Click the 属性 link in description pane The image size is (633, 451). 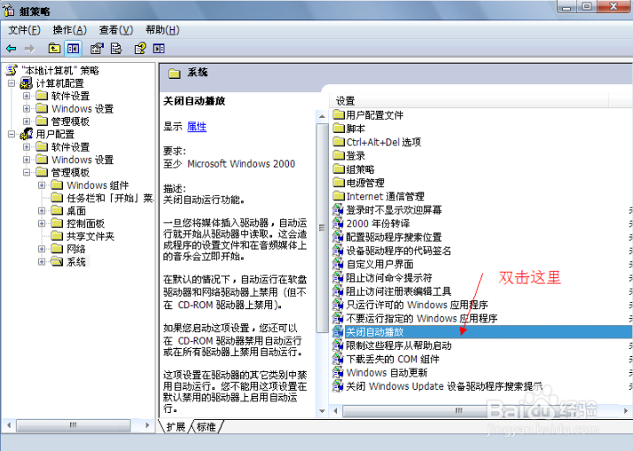tap(197, 127)
